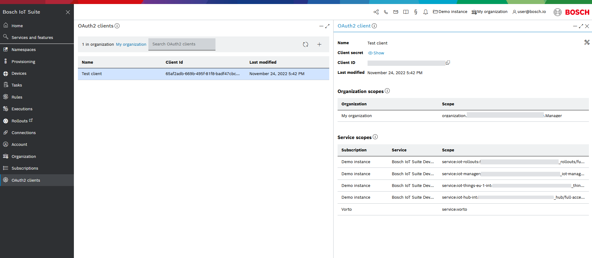Click the My organization scope row
This screenshot has width=592, height=258.
click(x=463, y=116)
